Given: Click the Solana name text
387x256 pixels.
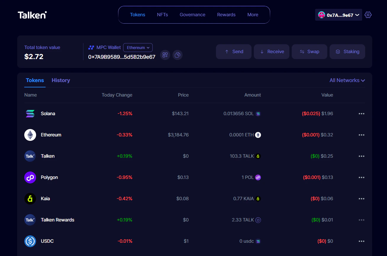Looking at the screenshot, I should tap(48, 114).
